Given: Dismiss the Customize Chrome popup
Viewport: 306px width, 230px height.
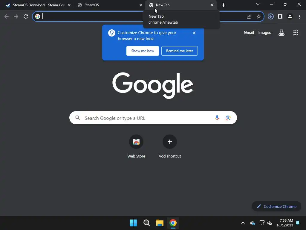Looking at the screenshot, I should 194,33.
